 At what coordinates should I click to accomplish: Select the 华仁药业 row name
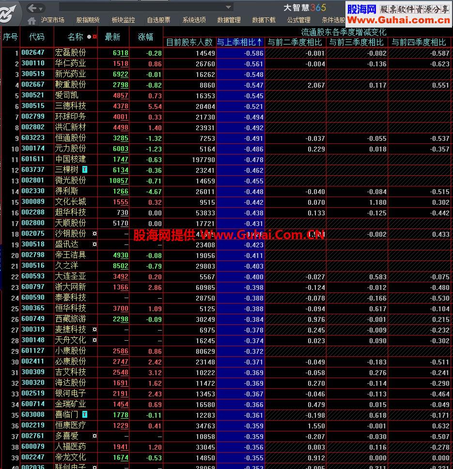[70, 63]
